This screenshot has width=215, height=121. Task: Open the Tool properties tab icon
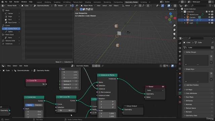coord(180,43)
